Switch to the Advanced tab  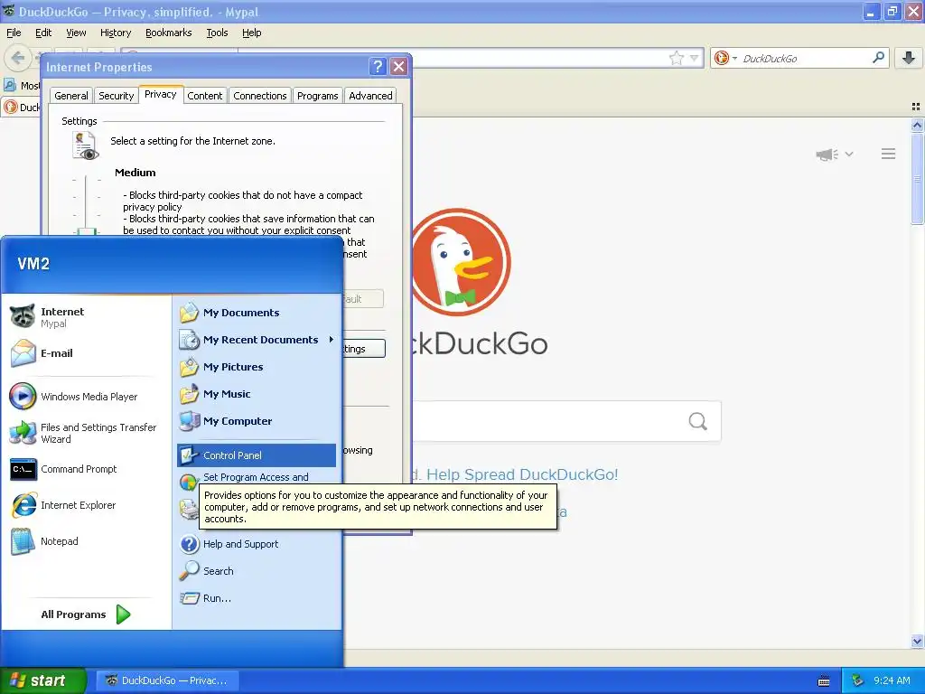click(x=370, y=96)
